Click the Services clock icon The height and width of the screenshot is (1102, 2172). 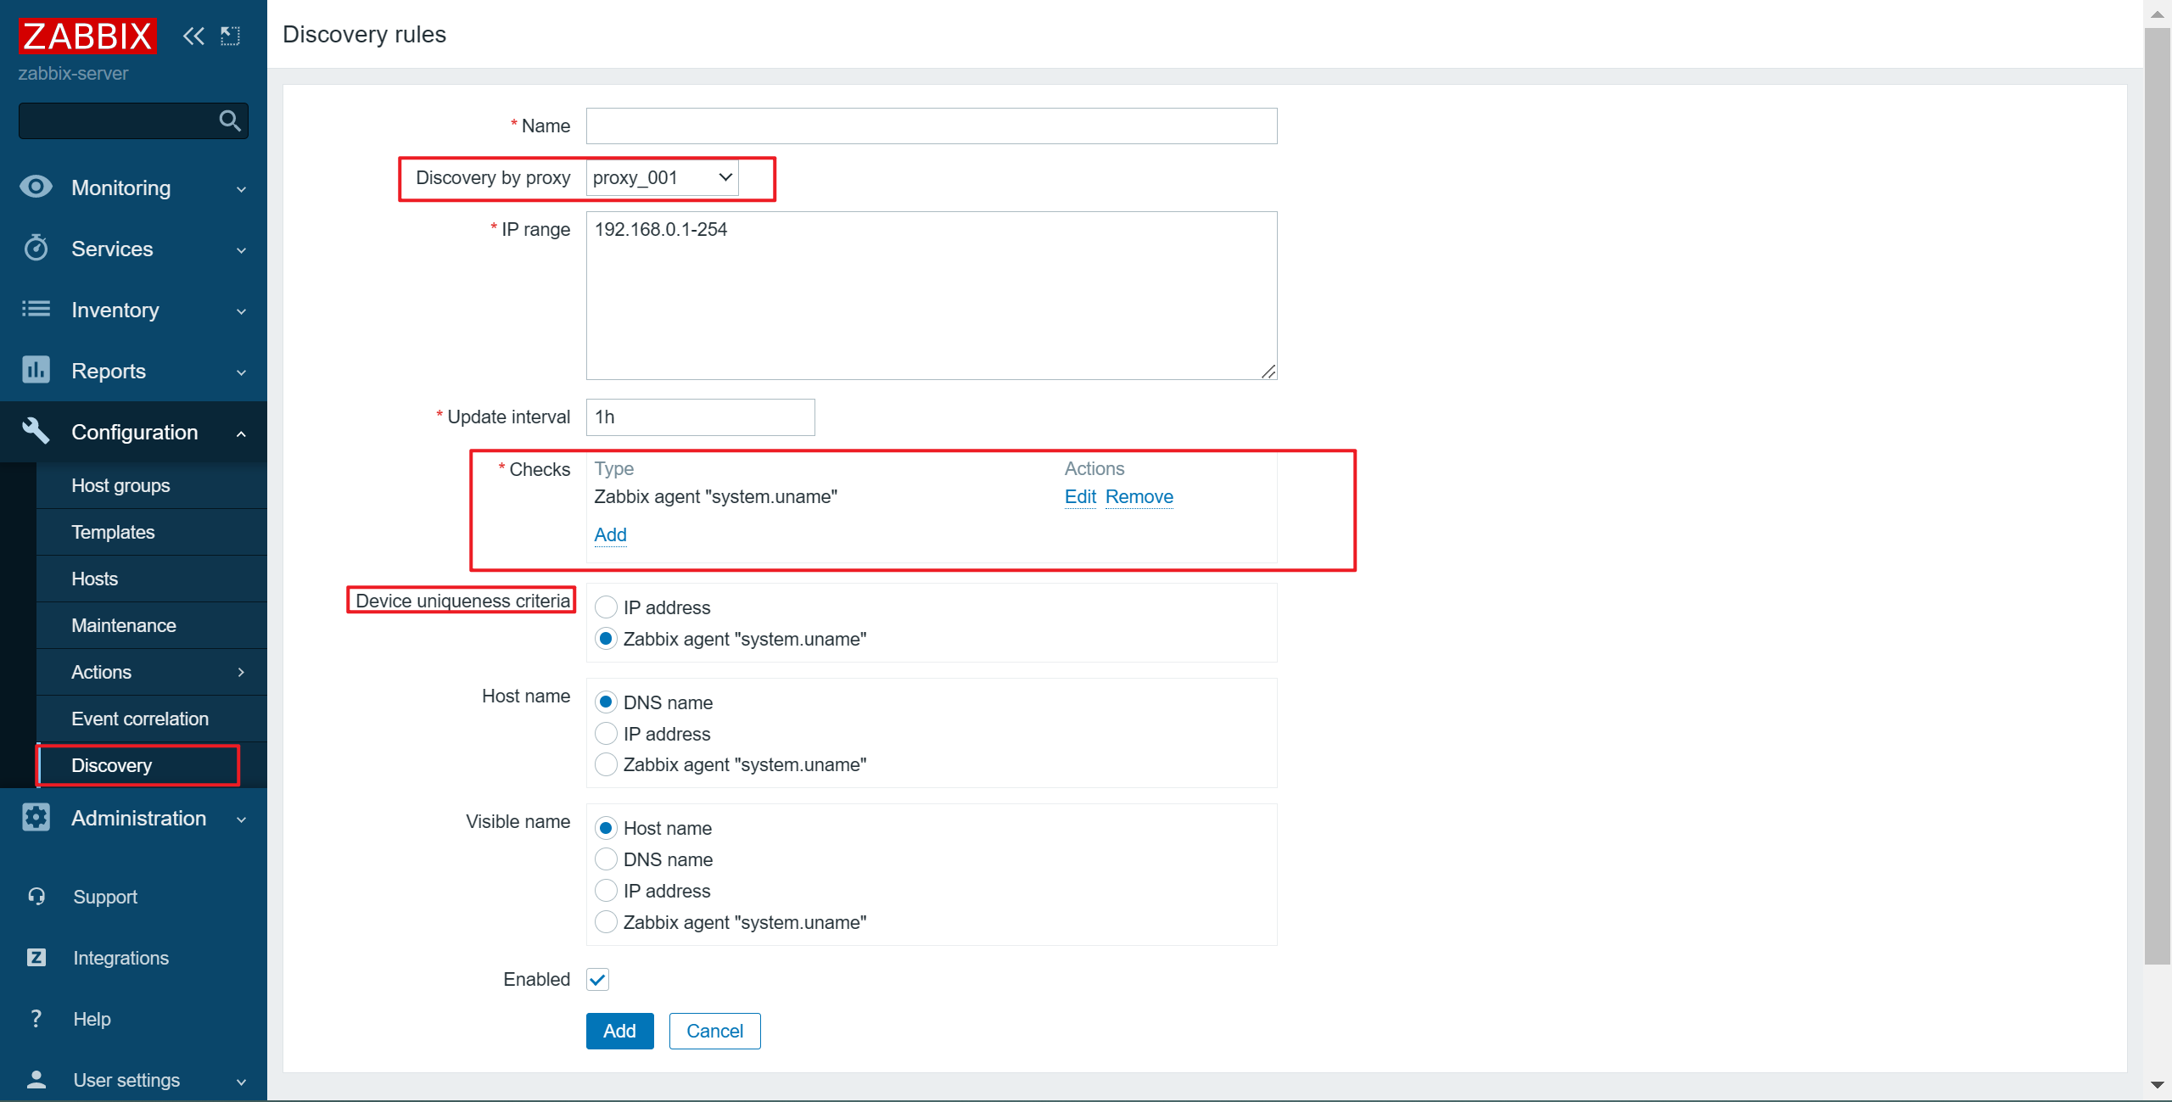(36, 249)
